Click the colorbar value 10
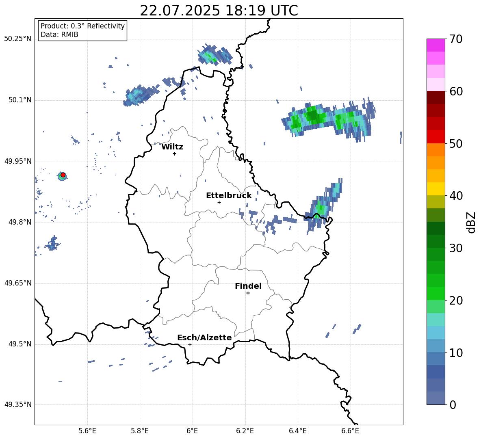This screenshot has width=481, height=439. pyautogui.click(x=456, y=352)
